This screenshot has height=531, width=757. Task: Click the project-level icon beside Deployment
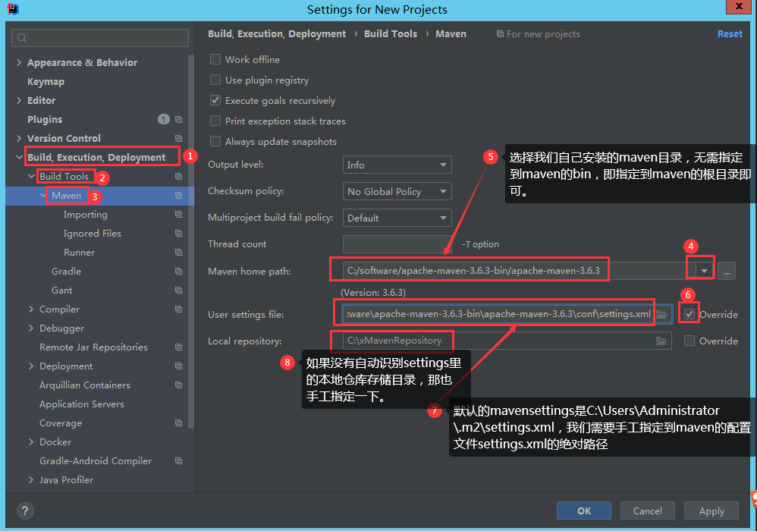click(x=178, y=366)
